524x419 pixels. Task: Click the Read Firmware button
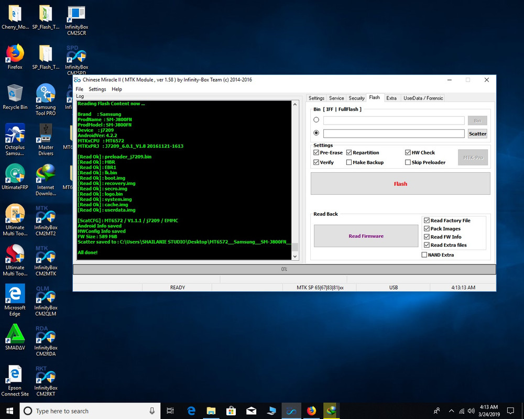(366, 236)
